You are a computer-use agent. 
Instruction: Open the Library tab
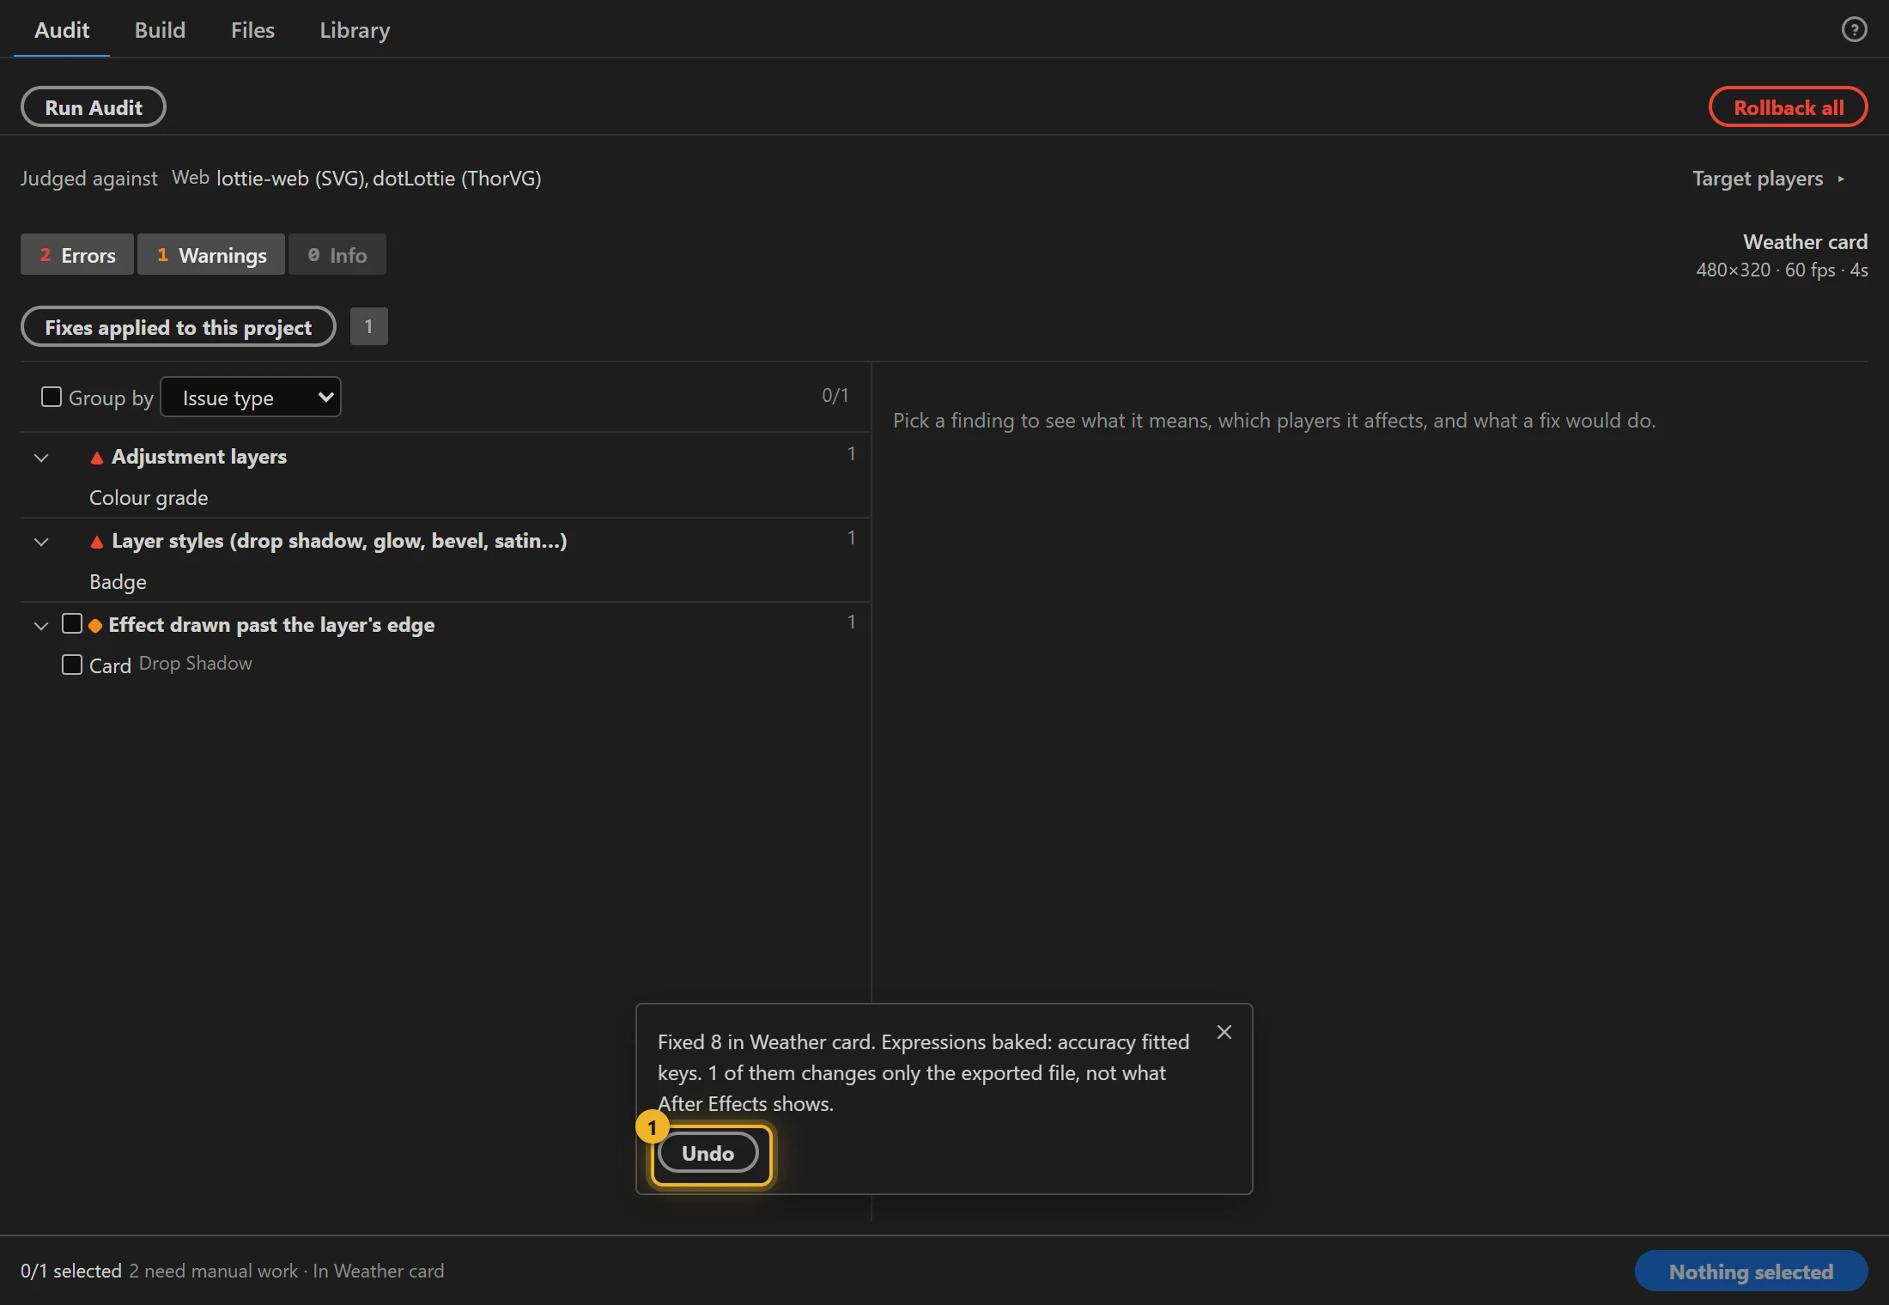[355, 30]
